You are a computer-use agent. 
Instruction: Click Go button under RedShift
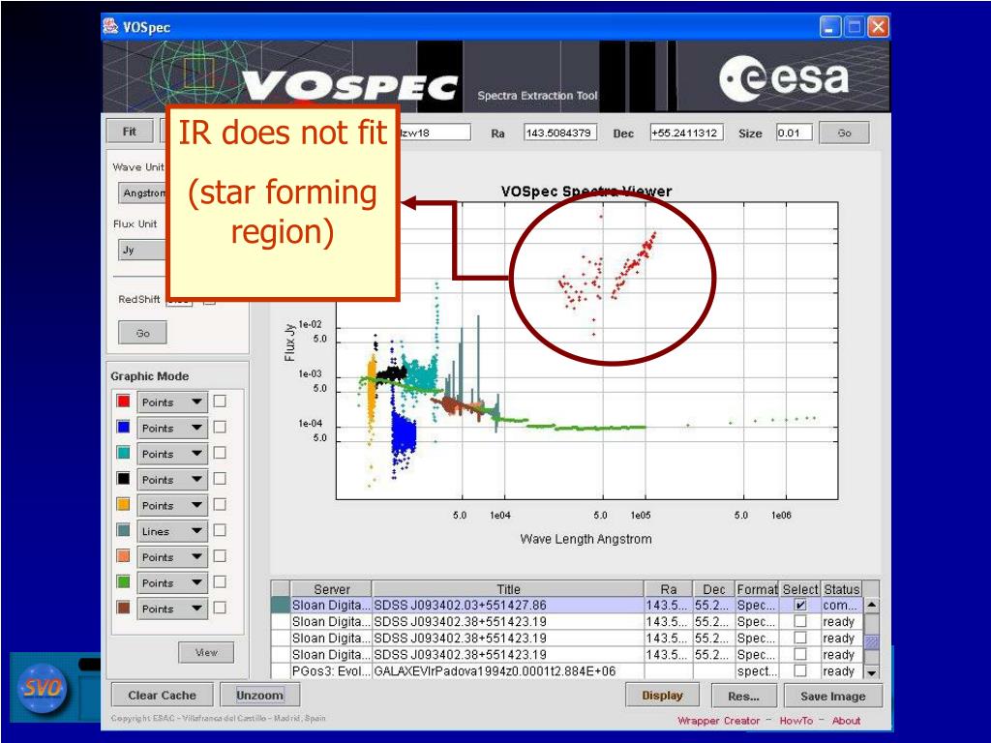[143, 333]
